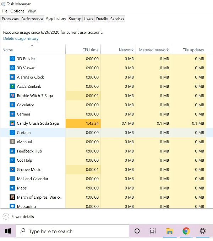213x241 pixels.
Task: Select the Mail and Calendar name
Action: pos(33,179)
